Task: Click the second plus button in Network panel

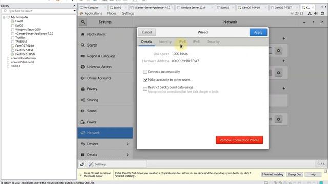Action: [283, 61]
